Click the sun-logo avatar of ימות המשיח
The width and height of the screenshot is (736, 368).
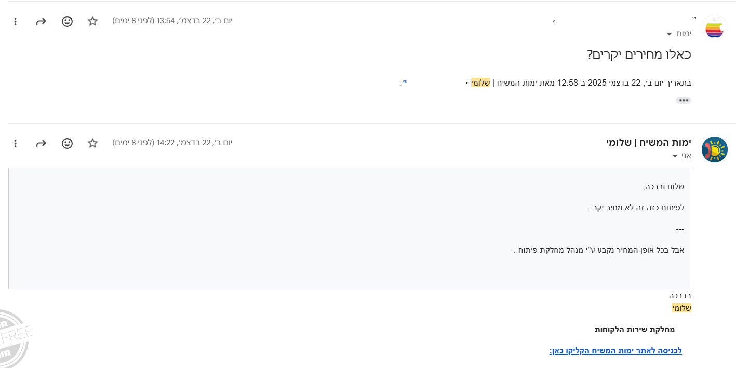pos(715,149)
